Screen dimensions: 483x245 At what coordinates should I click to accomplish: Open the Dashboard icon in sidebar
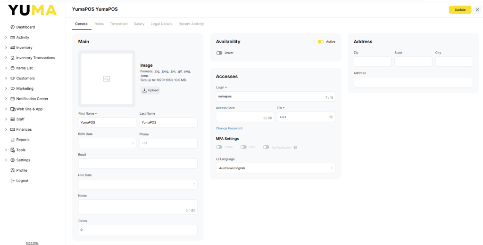click(x=13, y=27)
